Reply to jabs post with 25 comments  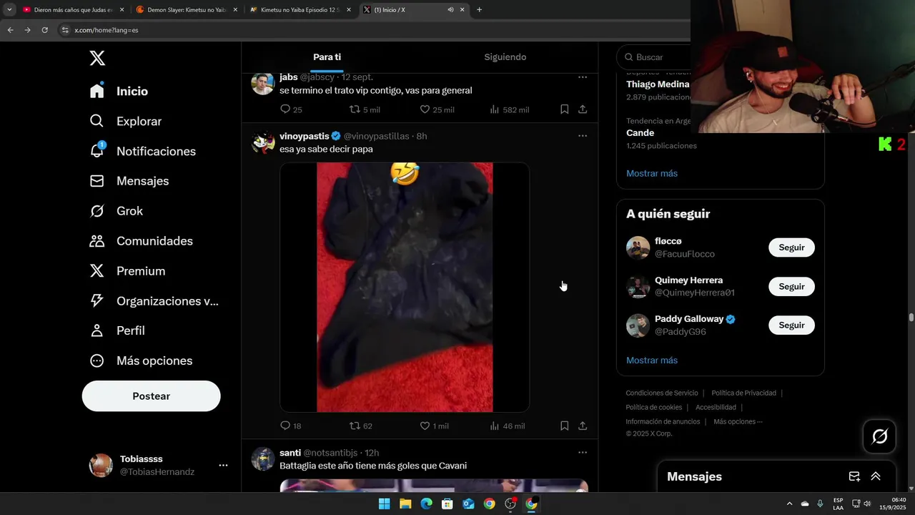click(x=291, y=109)
